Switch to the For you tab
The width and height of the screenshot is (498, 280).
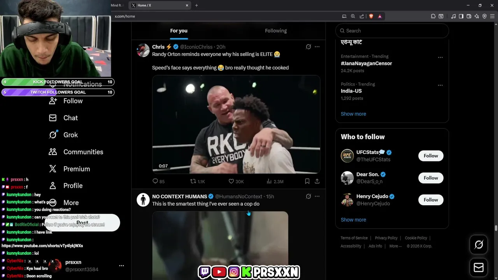[x=179, y=31]
